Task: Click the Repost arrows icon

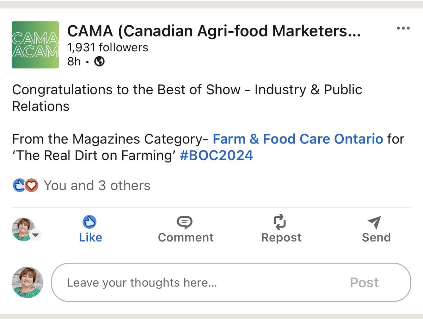Action: click(280, 222)
